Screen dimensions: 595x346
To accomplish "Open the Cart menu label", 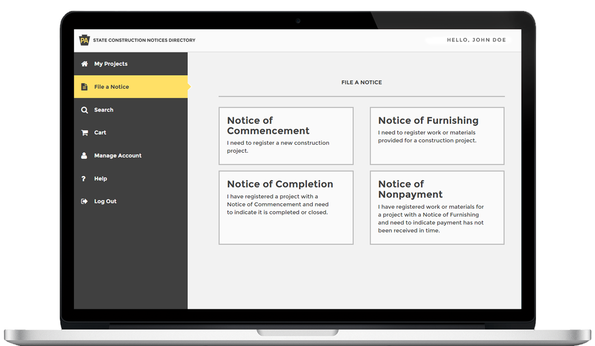I will 100,133.
